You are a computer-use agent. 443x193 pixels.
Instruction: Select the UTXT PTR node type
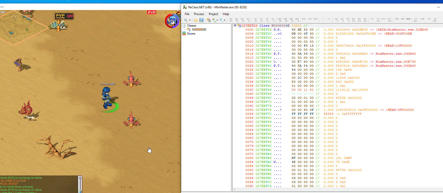389,20
